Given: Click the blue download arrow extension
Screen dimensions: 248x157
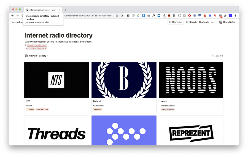Looking at the screenshot, I should point(144,16).
